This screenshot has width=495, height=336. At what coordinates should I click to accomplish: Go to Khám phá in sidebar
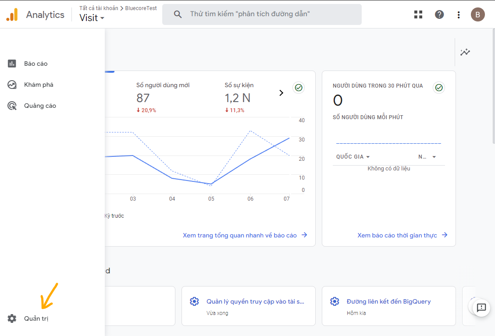click(38, 85)
